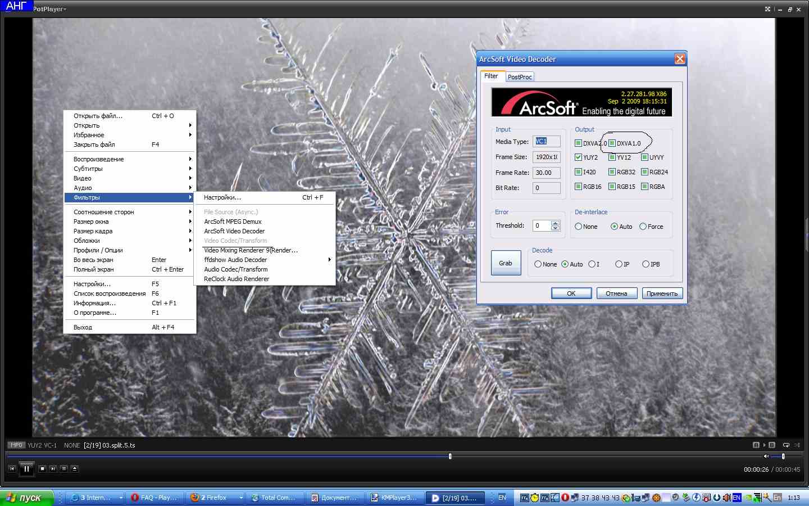This screenshot has width=809, height=506.
Task: Click the OK button
Action: [571, 293]
